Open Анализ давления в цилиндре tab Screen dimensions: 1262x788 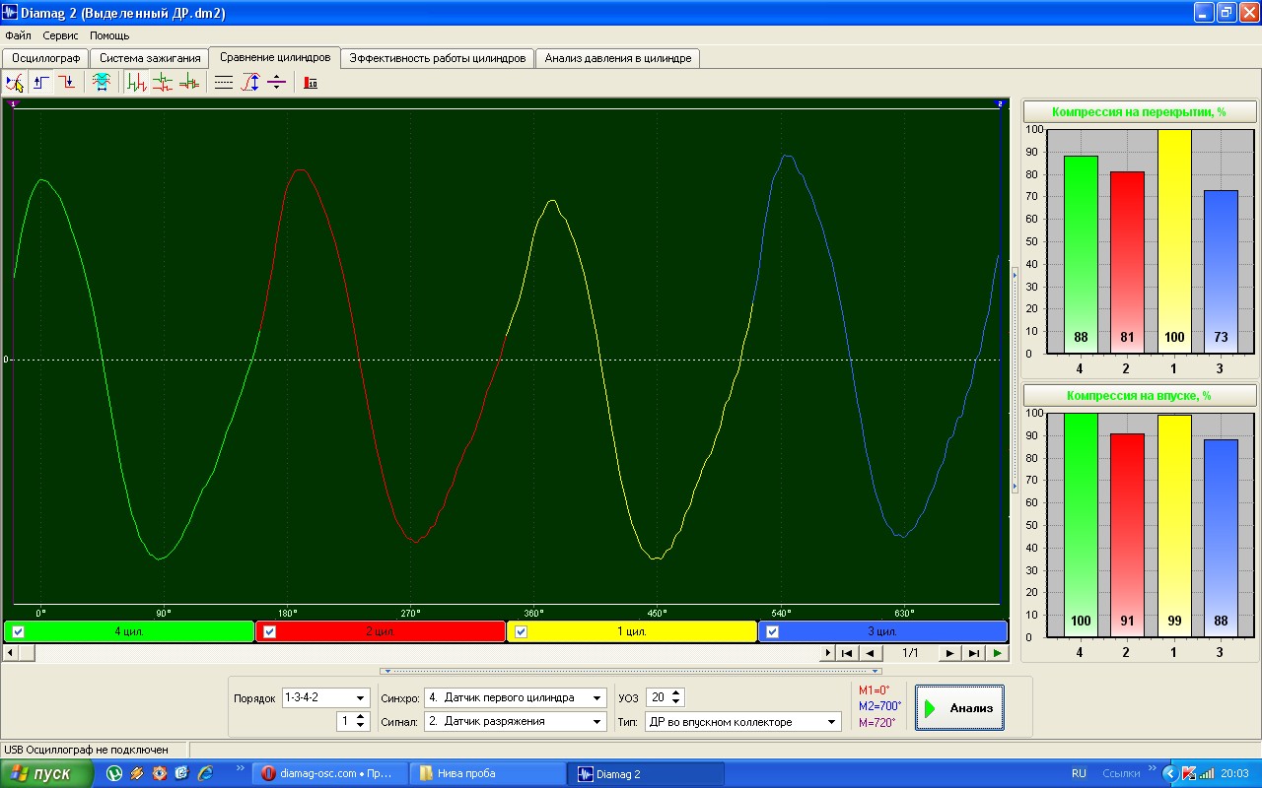[618, 58]
